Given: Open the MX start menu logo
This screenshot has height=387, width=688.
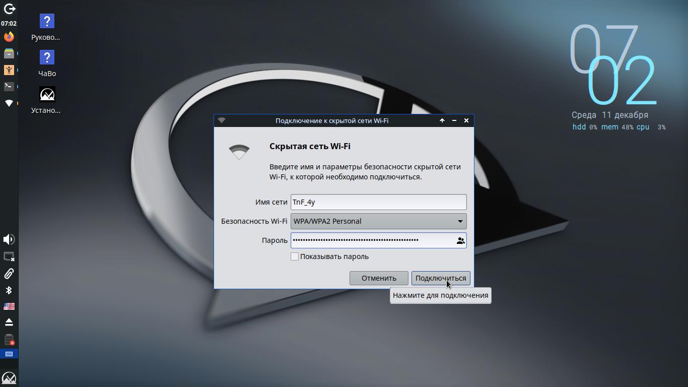Looking at the screenshot, I should (9, 378).
